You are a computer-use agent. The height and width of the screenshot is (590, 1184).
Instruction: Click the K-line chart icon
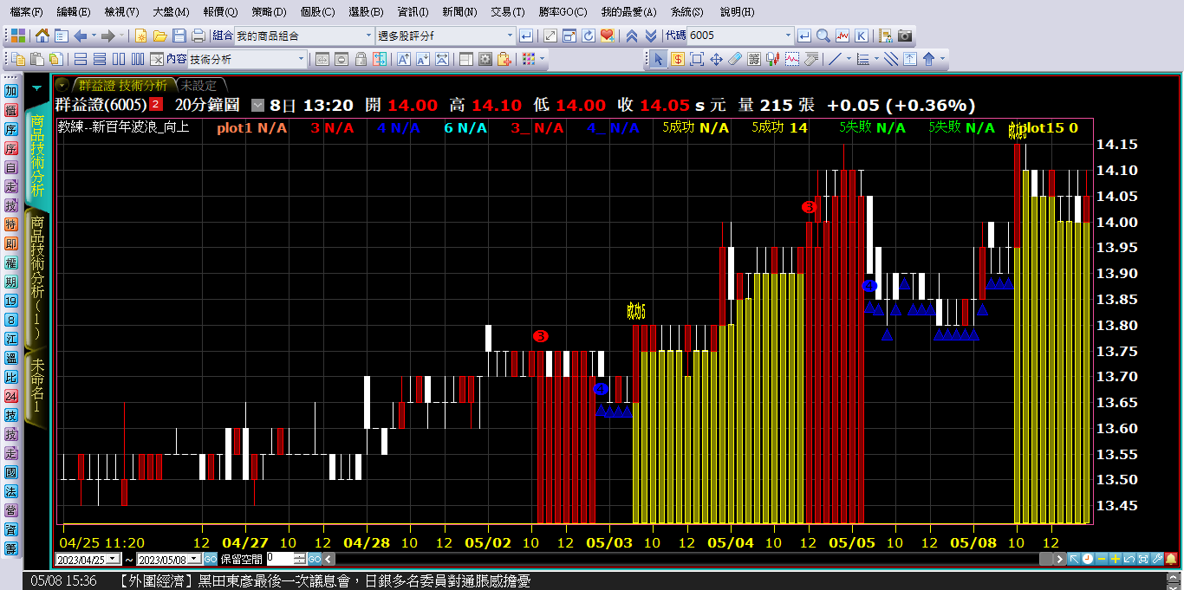point(861,36)
